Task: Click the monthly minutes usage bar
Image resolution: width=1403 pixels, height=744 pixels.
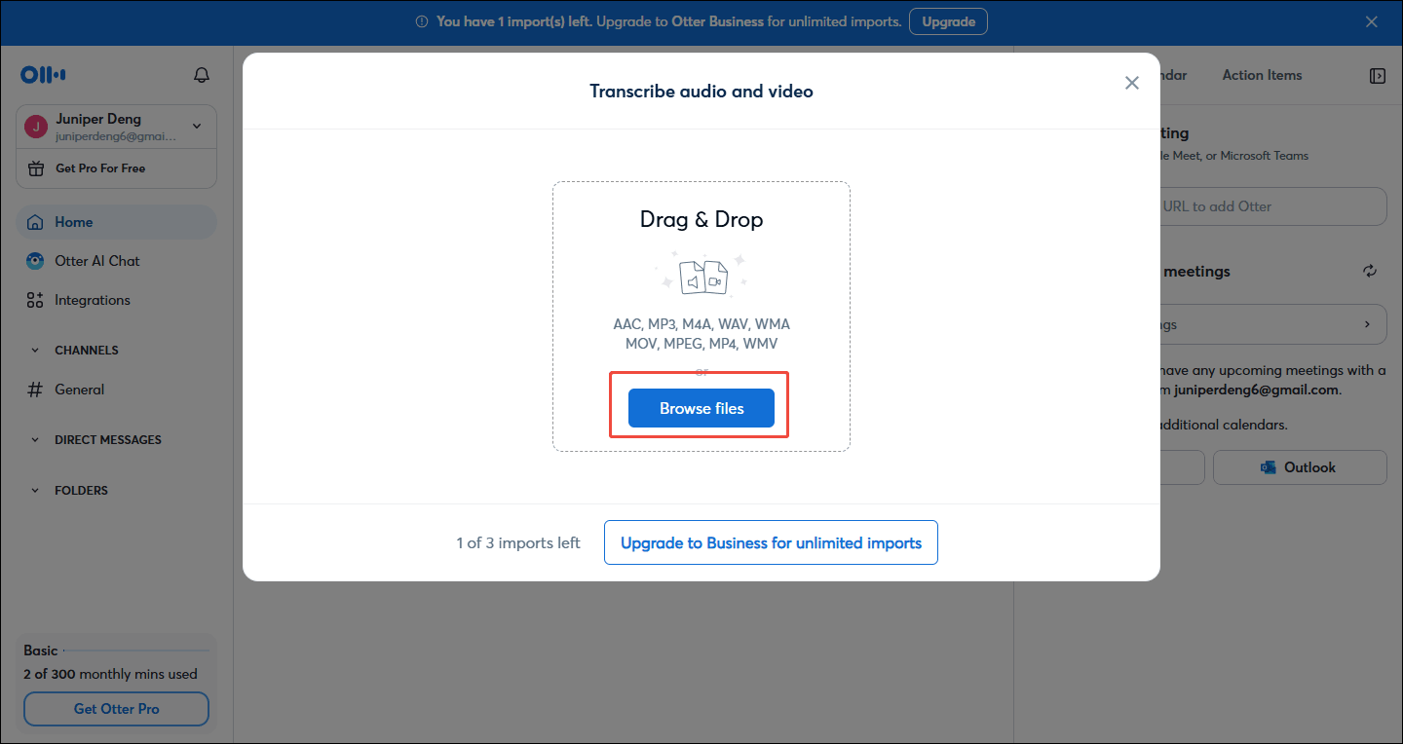Action: [x=136, y=651]
